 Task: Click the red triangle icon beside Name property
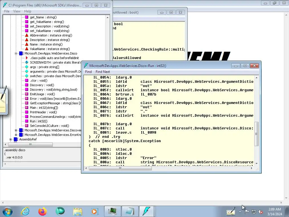27,44
